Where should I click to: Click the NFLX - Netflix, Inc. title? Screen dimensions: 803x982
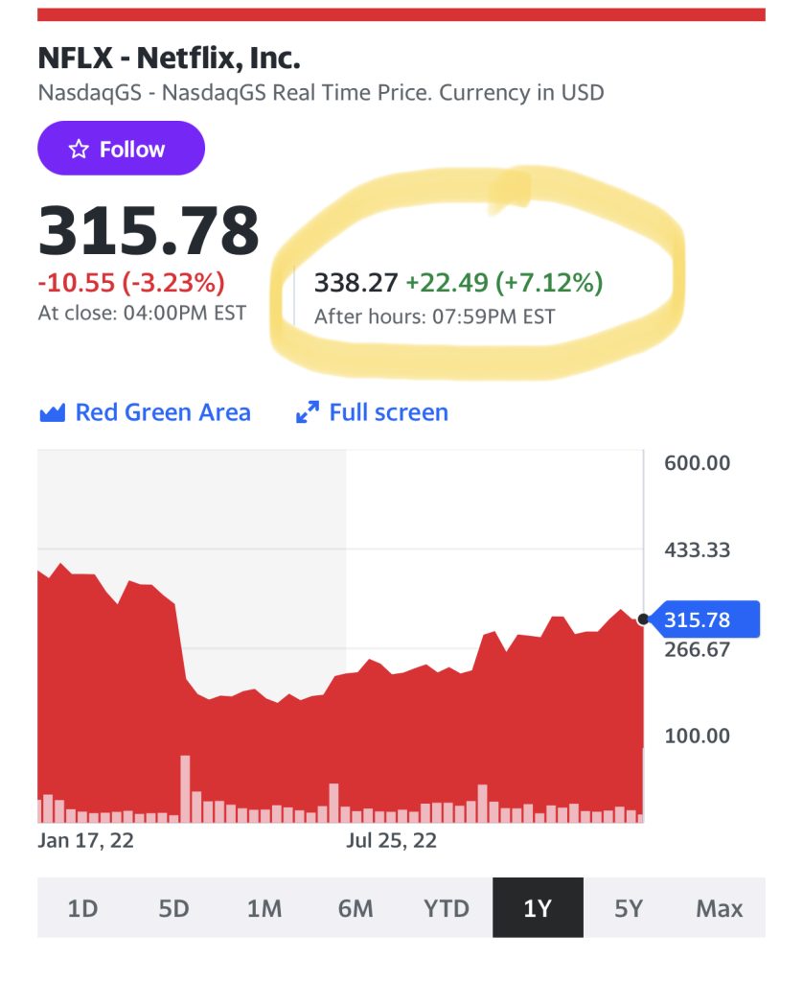(169, 58)
